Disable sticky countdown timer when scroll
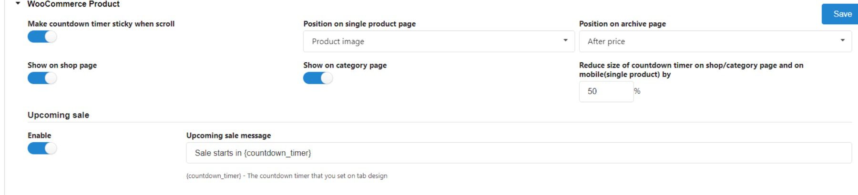 point(42,37)
